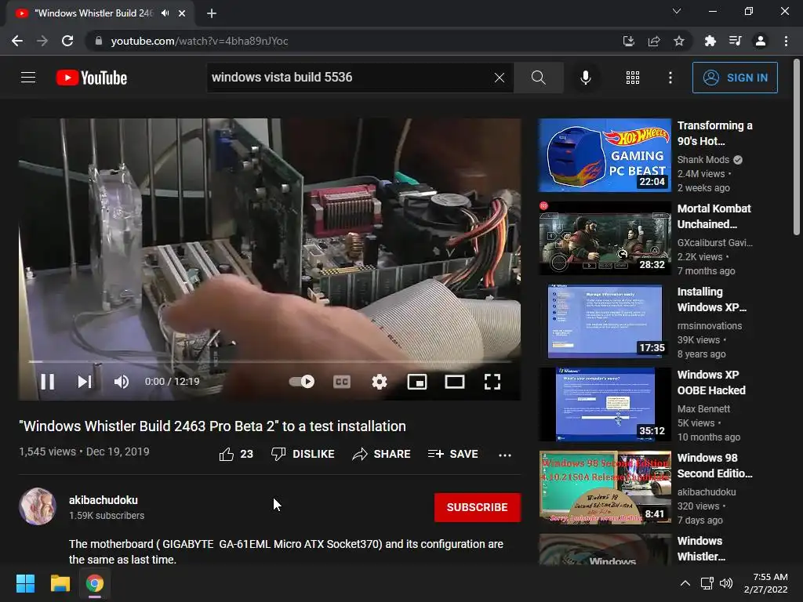
Task: Bookmark this page with the star
Action: point(678,41)
